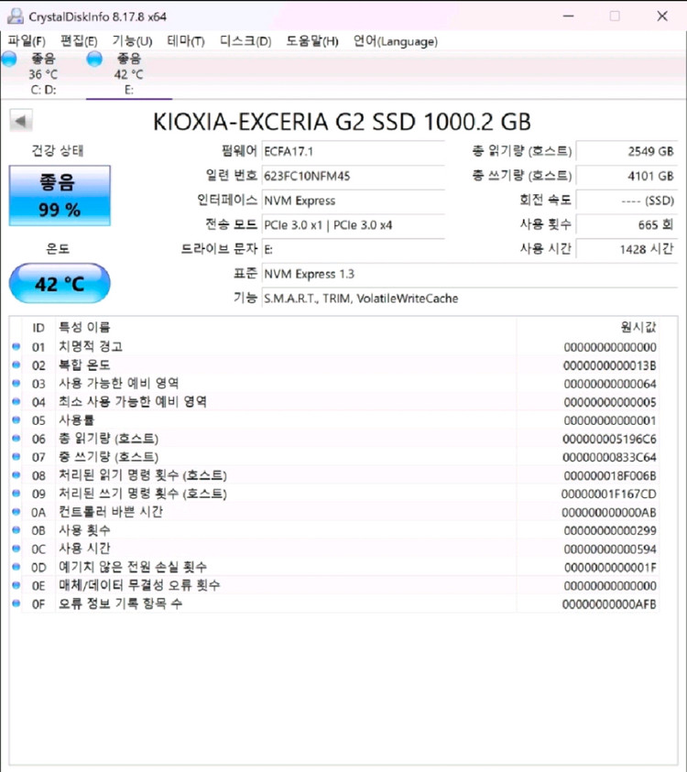Viewport: 687px width, 772px height.
Task: Click the interface field NVM Express
Action: [x=353, y=201]
